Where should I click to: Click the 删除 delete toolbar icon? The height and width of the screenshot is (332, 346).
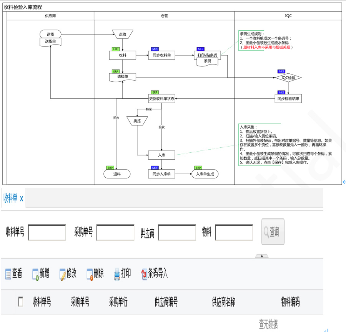pos(90,274)
